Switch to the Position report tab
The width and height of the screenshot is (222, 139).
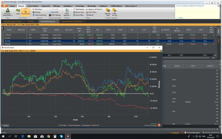(31, 22)
